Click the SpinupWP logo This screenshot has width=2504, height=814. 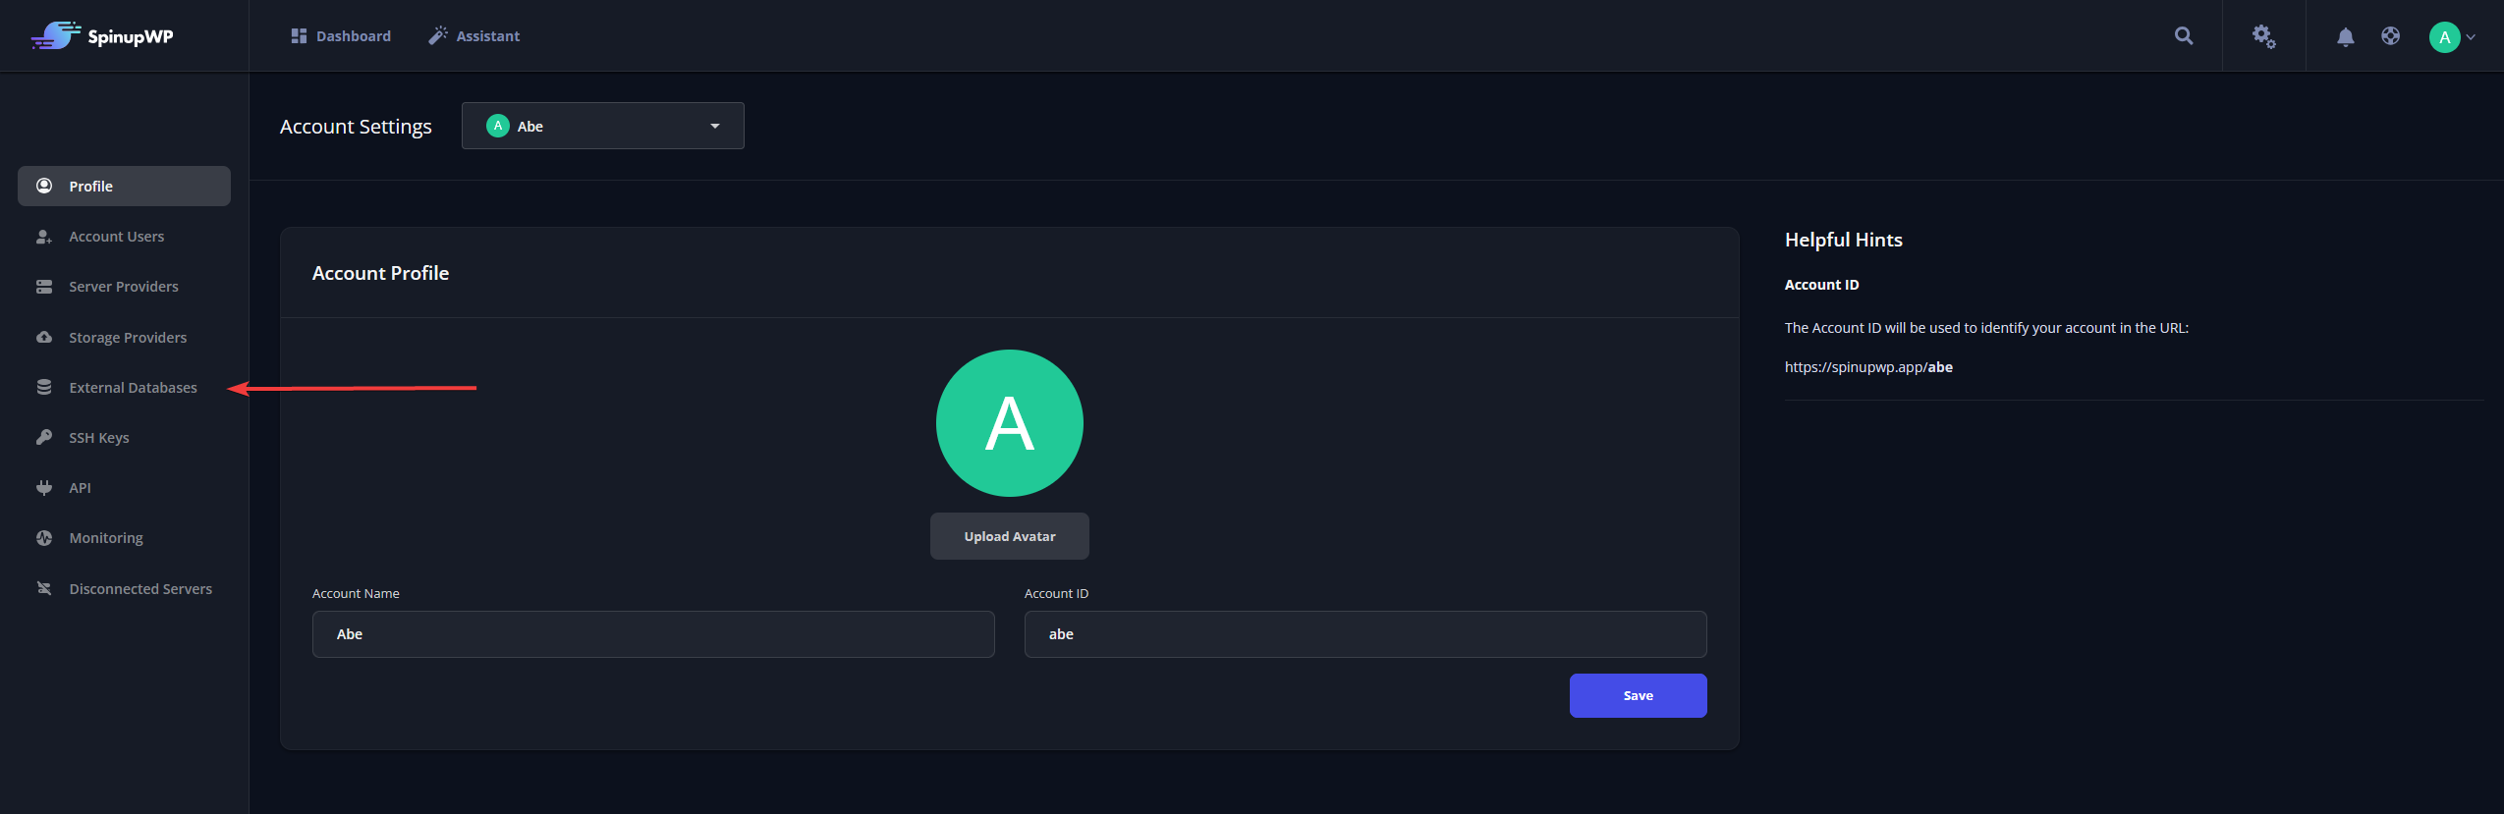point(102,36)
